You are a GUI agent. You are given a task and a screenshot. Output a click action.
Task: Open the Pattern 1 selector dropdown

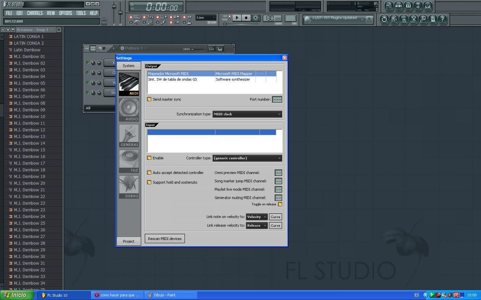click(134, 48)
